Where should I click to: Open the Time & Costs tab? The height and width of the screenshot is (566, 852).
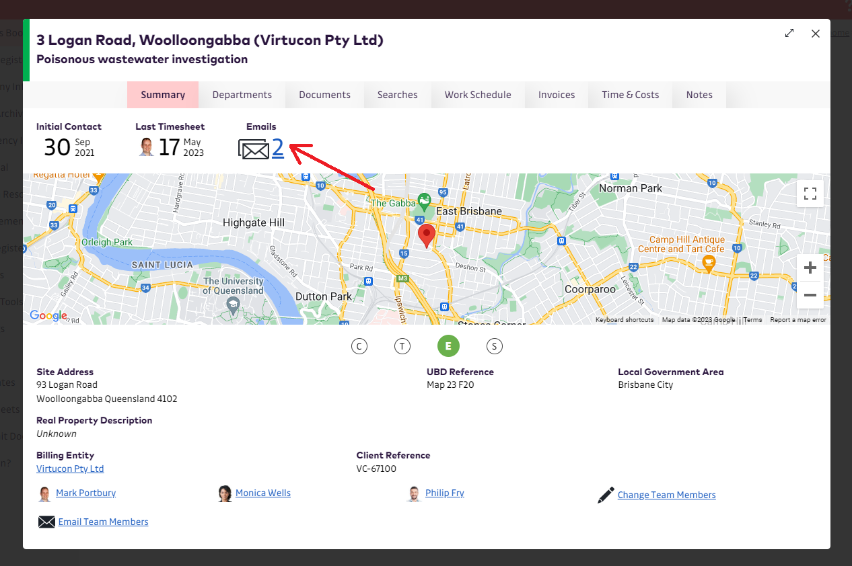(630, 95)
